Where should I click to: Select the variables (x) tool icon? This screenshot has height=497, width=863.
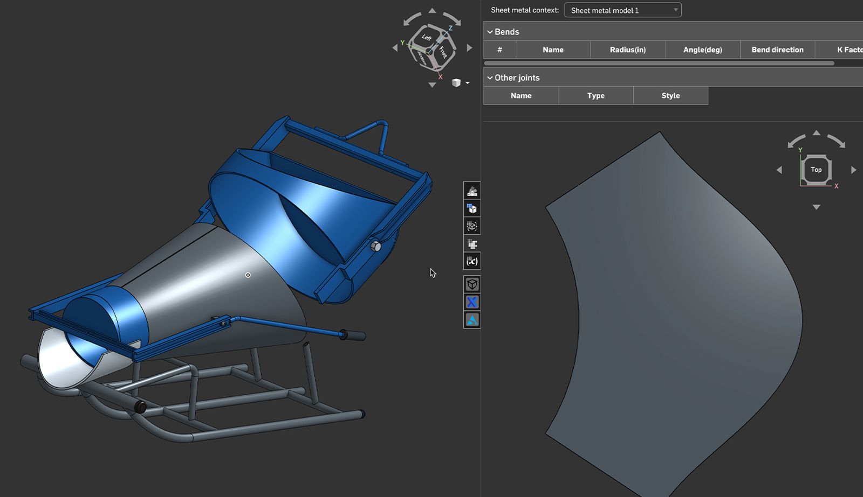pyautogui.click(x=471, y=261)
